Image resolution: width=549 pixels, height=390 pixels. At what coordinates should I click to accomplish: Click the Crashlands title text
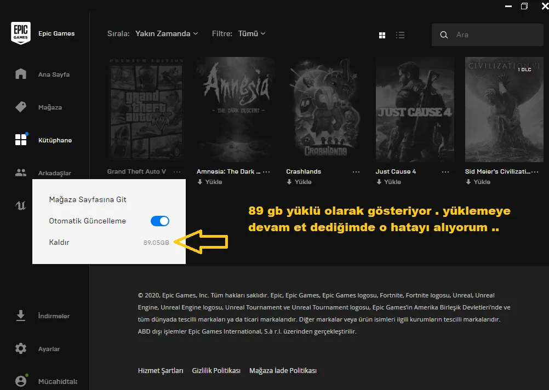point(304,171)
